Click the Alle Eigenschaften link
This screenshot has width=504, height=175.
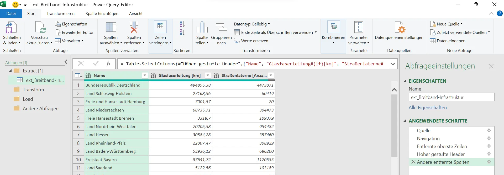pos(428,108)
